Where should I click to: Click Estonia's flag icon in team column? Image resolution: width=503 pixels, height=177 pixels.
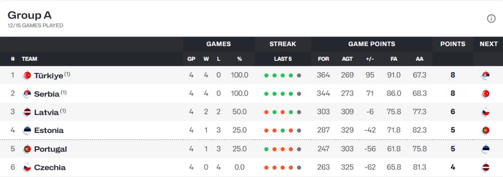tap(27, 130)
